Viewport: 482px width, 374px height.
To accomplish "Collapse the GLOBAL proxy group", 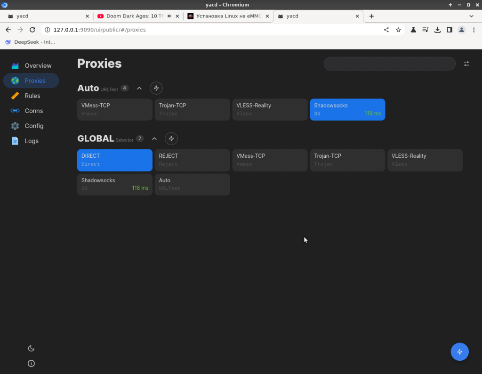I will (x=154, y=138).
